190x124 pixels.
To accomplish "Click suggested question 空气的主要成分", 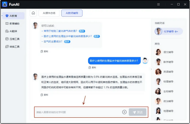I will (x=53, y=41).
